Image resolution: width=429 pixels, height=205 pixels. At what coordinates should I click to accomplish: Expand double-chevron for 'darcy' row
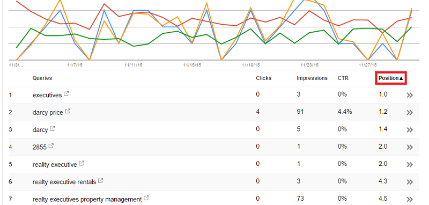pyautogui.click(x=410, y=130)
